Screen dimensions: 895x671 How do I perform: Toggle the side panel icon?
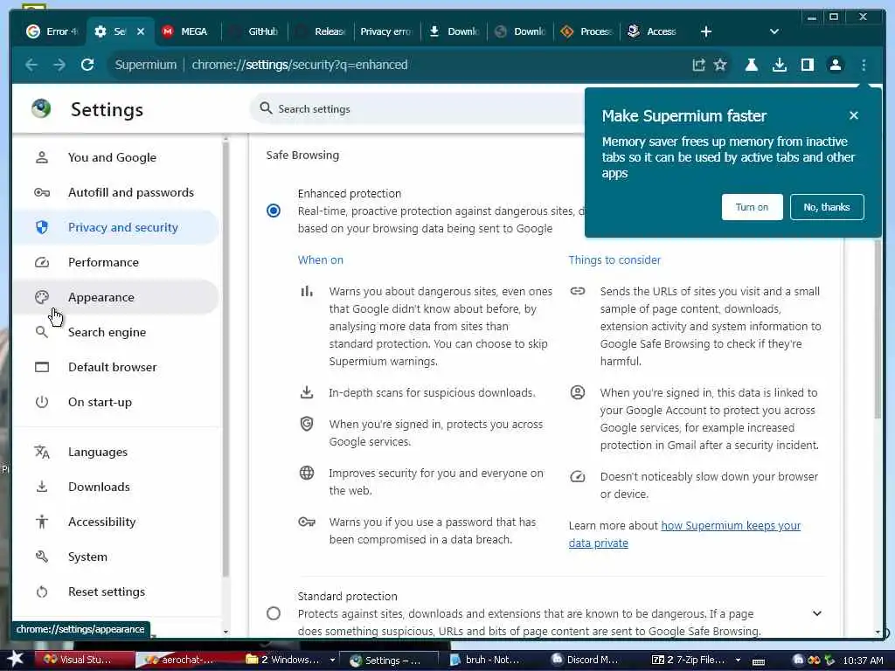[807, 65]
